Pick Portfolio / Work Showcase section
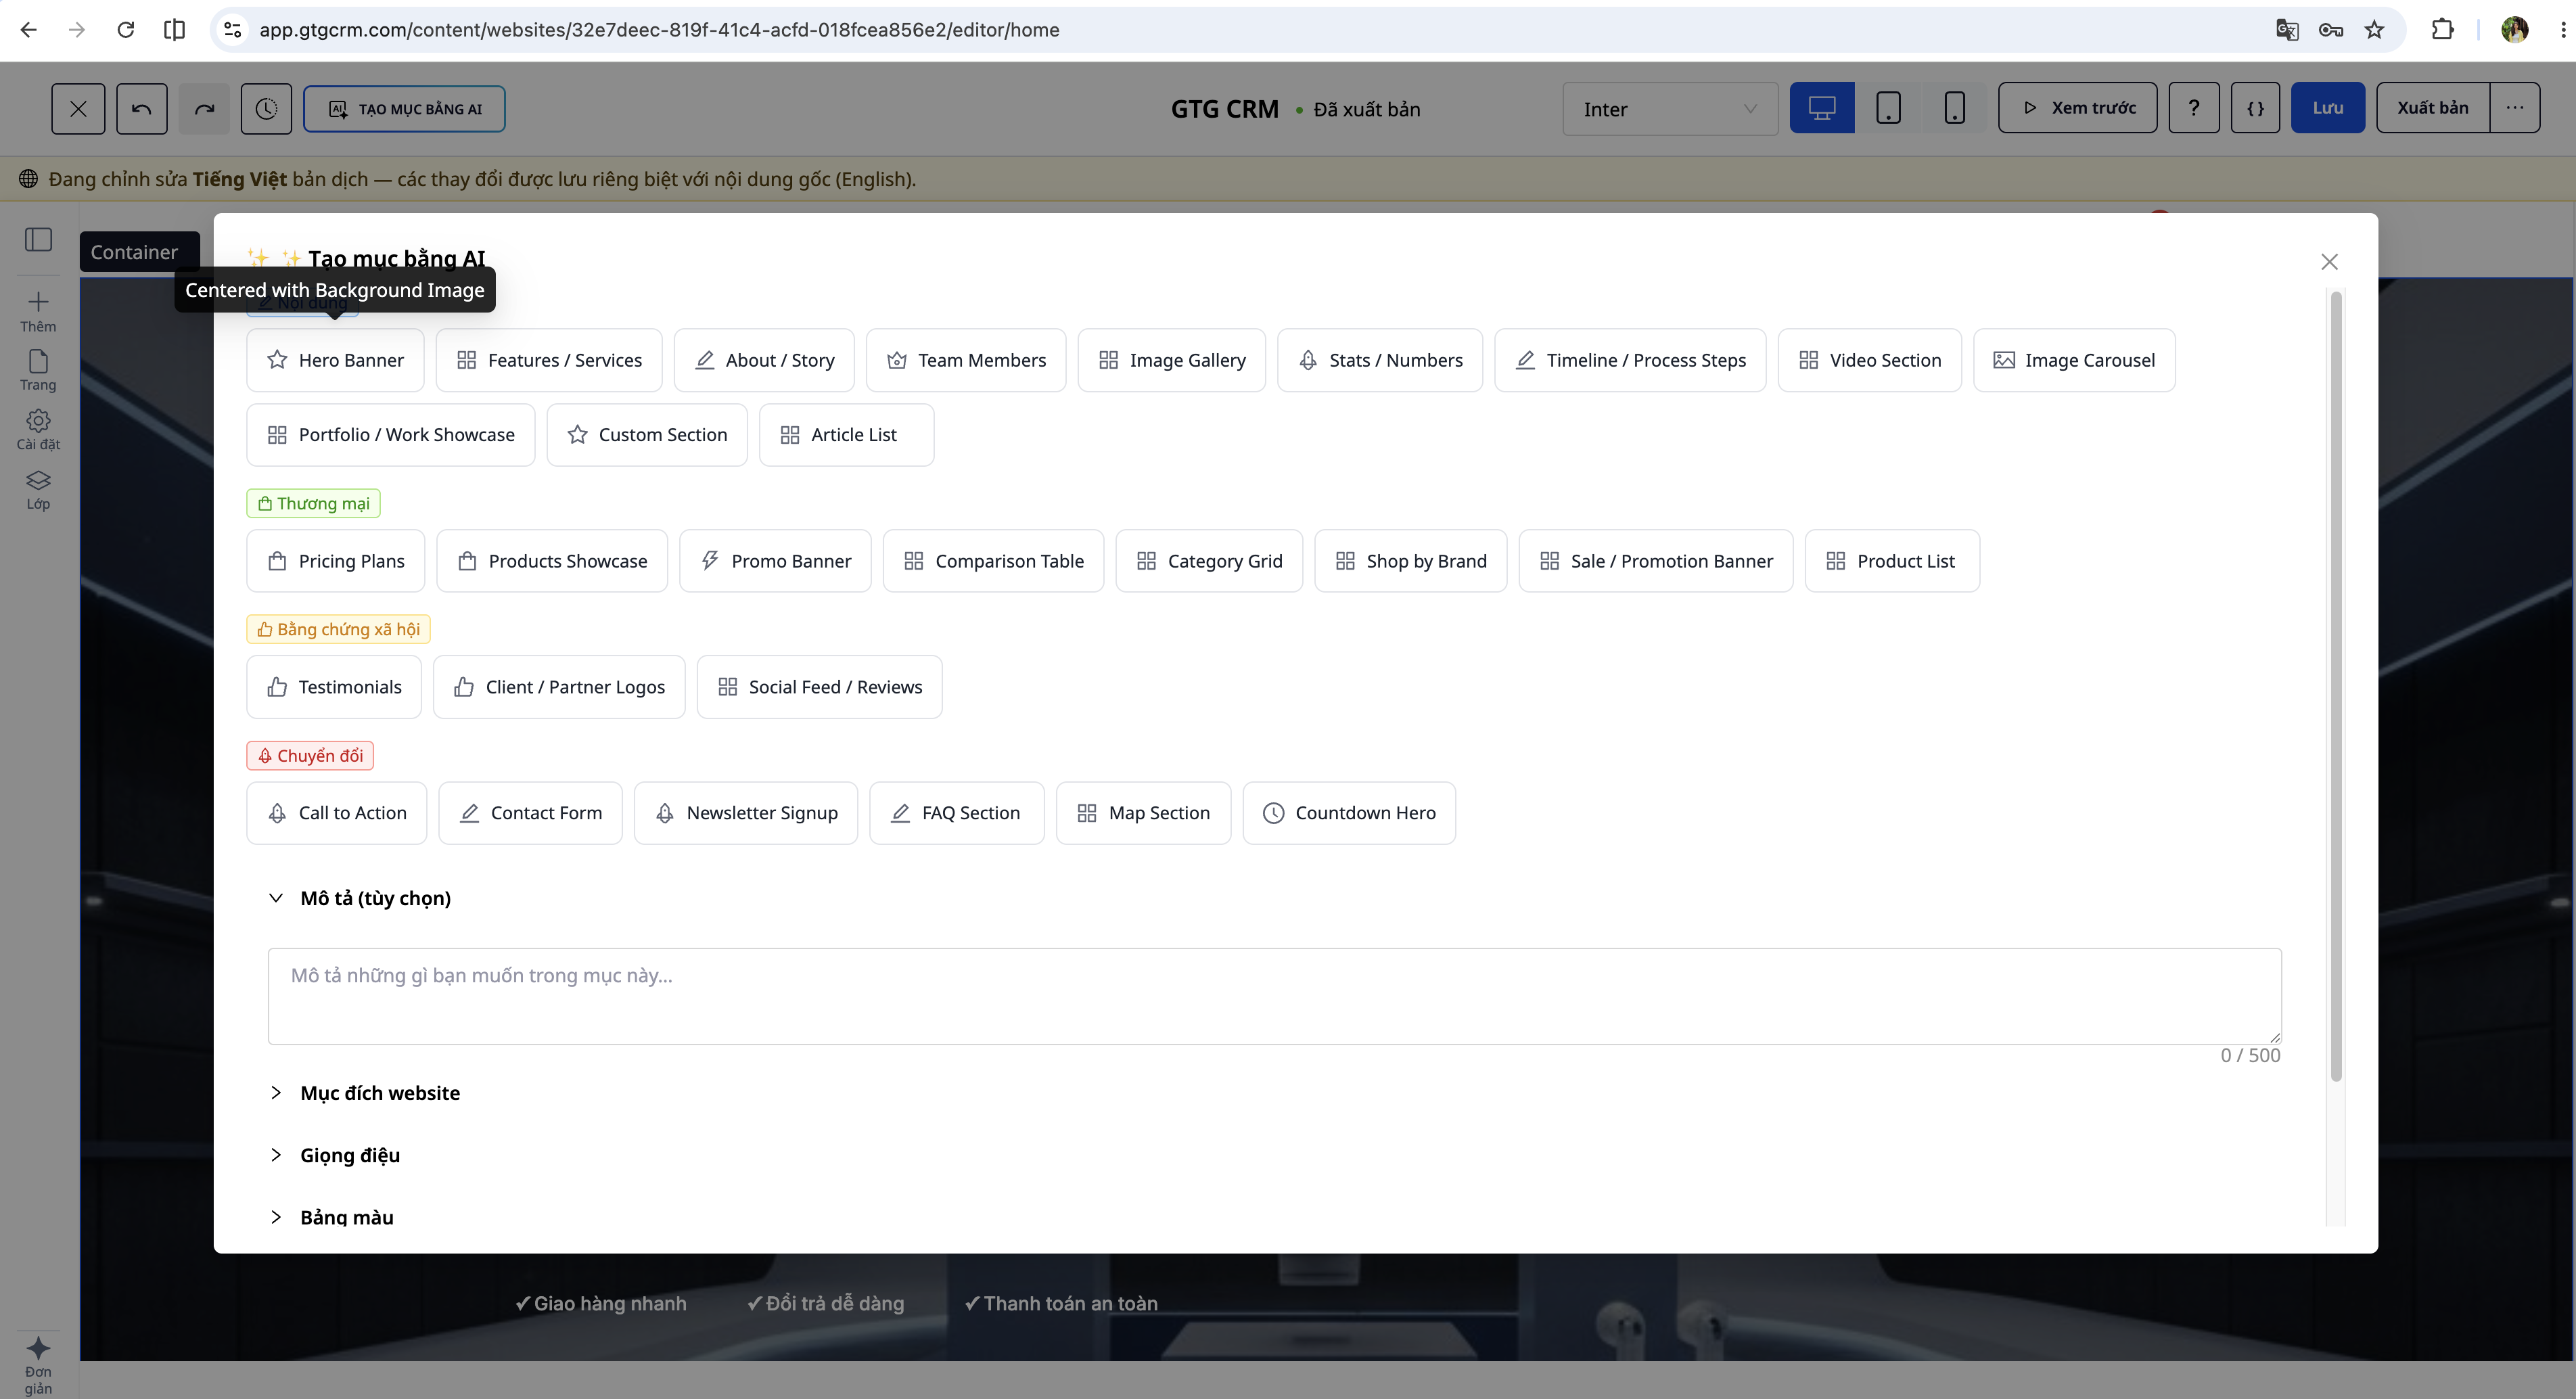 click(391, 435)
